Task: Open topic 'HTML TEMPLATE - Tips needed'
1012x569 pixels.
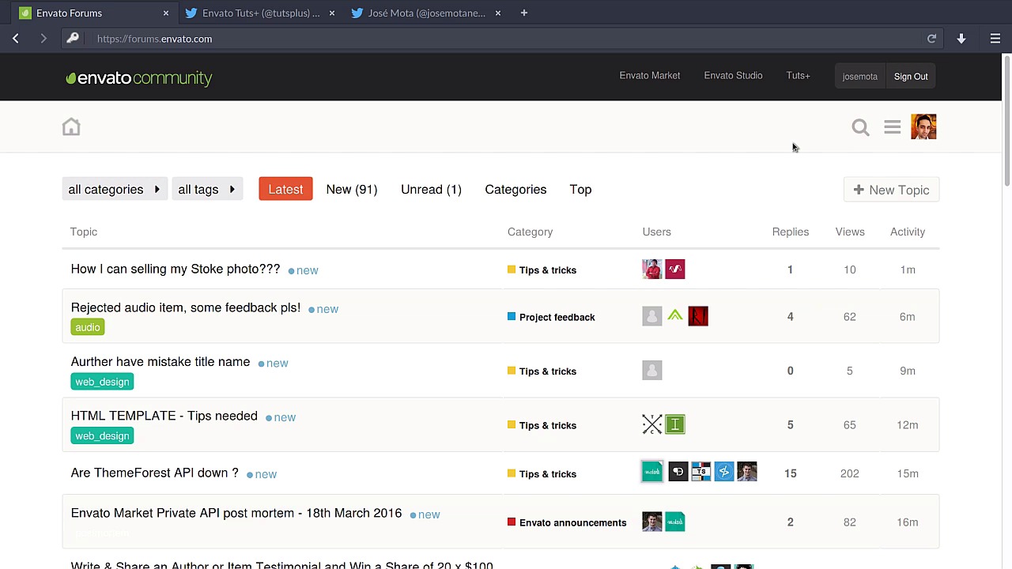Action: (164, 416)
